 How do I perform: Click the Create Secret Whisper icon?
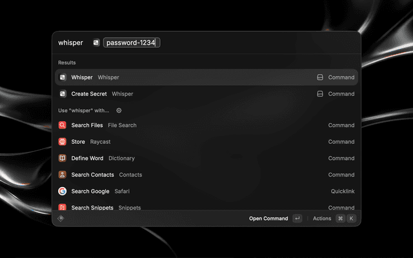click(x=63, y=94)
